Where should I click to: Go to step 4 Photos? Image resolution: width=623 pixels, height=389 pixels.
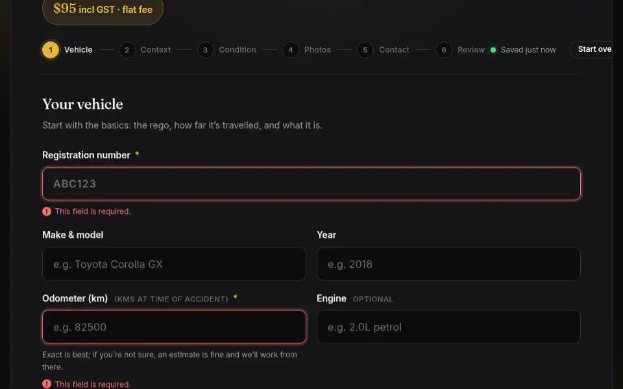(307, 50)
